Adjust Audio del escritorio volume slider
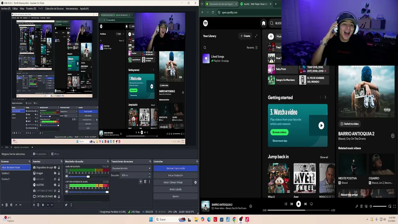398x224 pixels. click(x=88, y=176)
